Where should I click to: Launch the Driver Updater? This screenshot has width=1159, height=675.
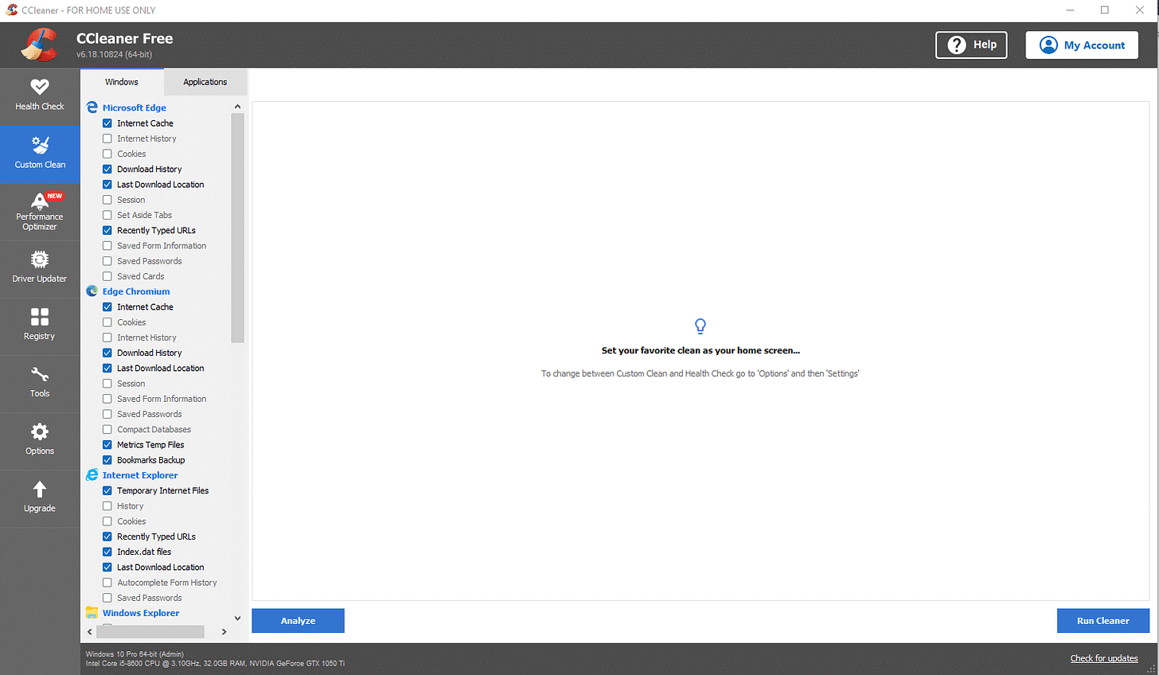(39, 268)
